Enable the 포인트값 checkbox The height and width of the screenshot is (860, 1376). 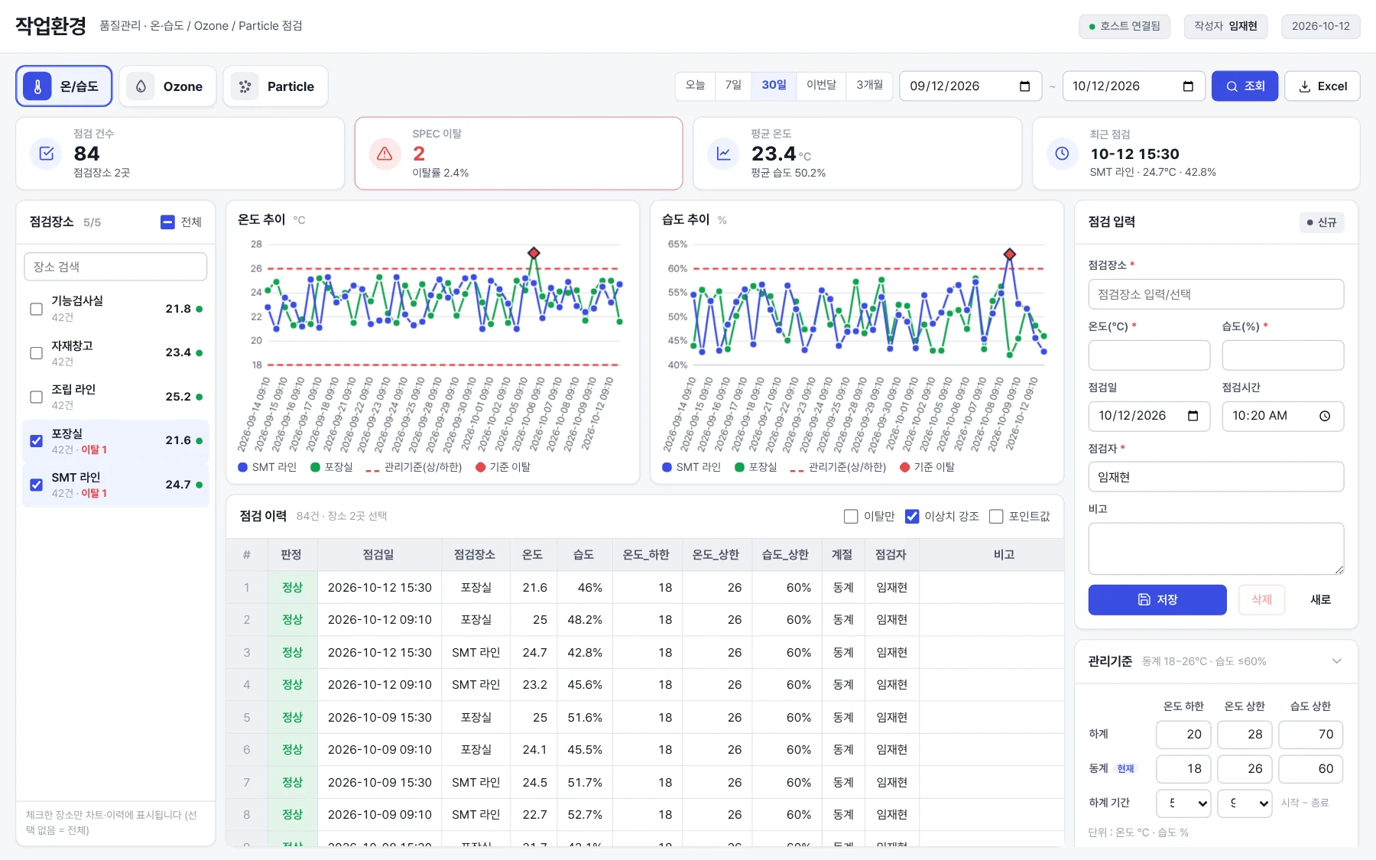pyautogui.click(x=996, y=517)
